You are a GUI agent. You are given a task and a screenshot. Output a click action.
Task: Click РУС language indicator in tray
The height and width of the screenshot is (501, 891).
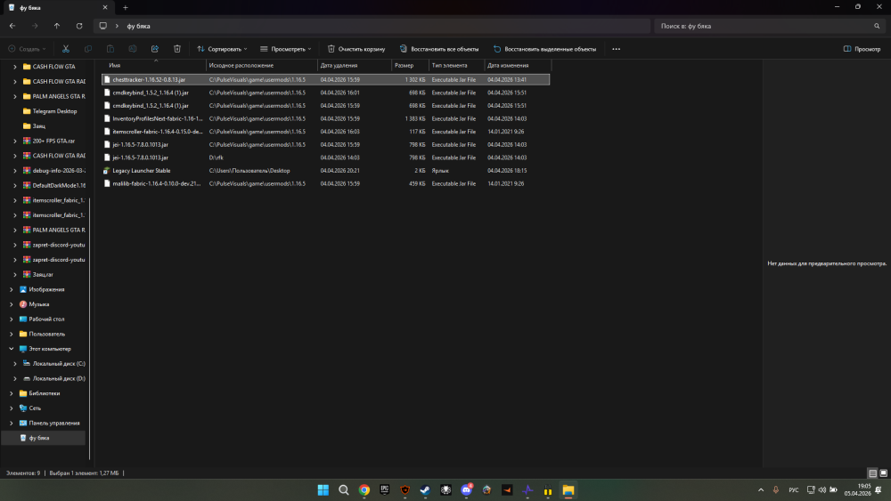(793, 490)
